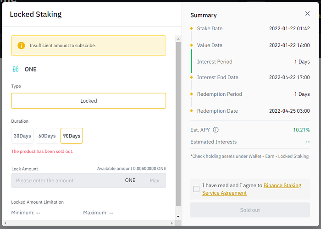
Task: Click the Locked Staking dialog title
Action: tap(36, 14)
